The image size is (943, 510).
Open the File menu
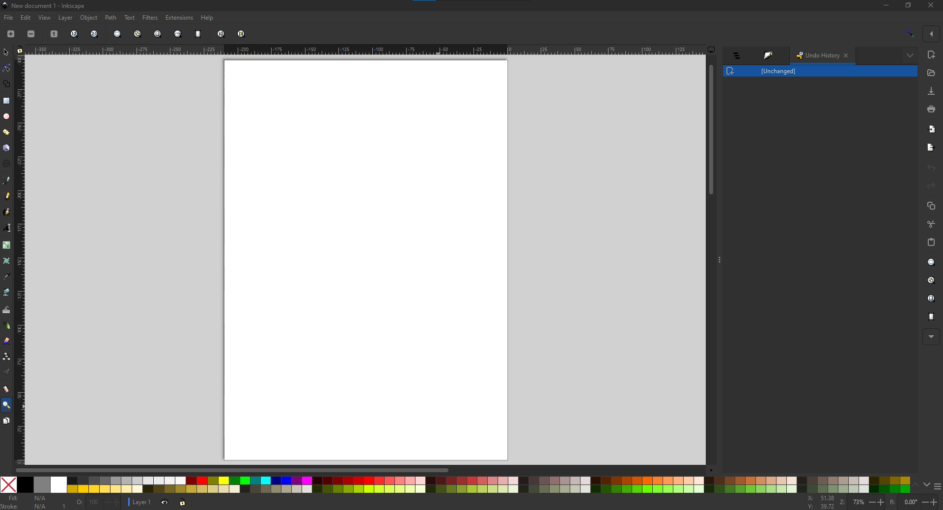coord(8,18)
